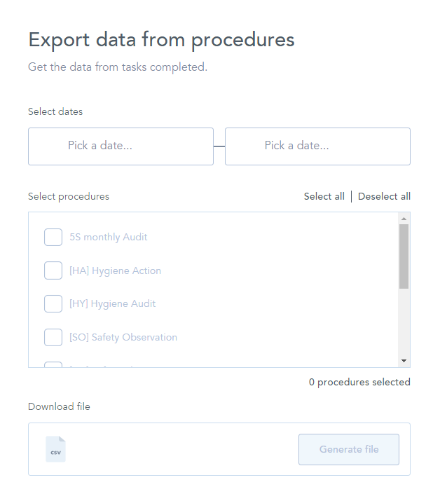Toggle the partially visible fifth procedure checkbox
Image resolution: width=433 pixels, height=494 pixels.
click(x=53, y=364)
